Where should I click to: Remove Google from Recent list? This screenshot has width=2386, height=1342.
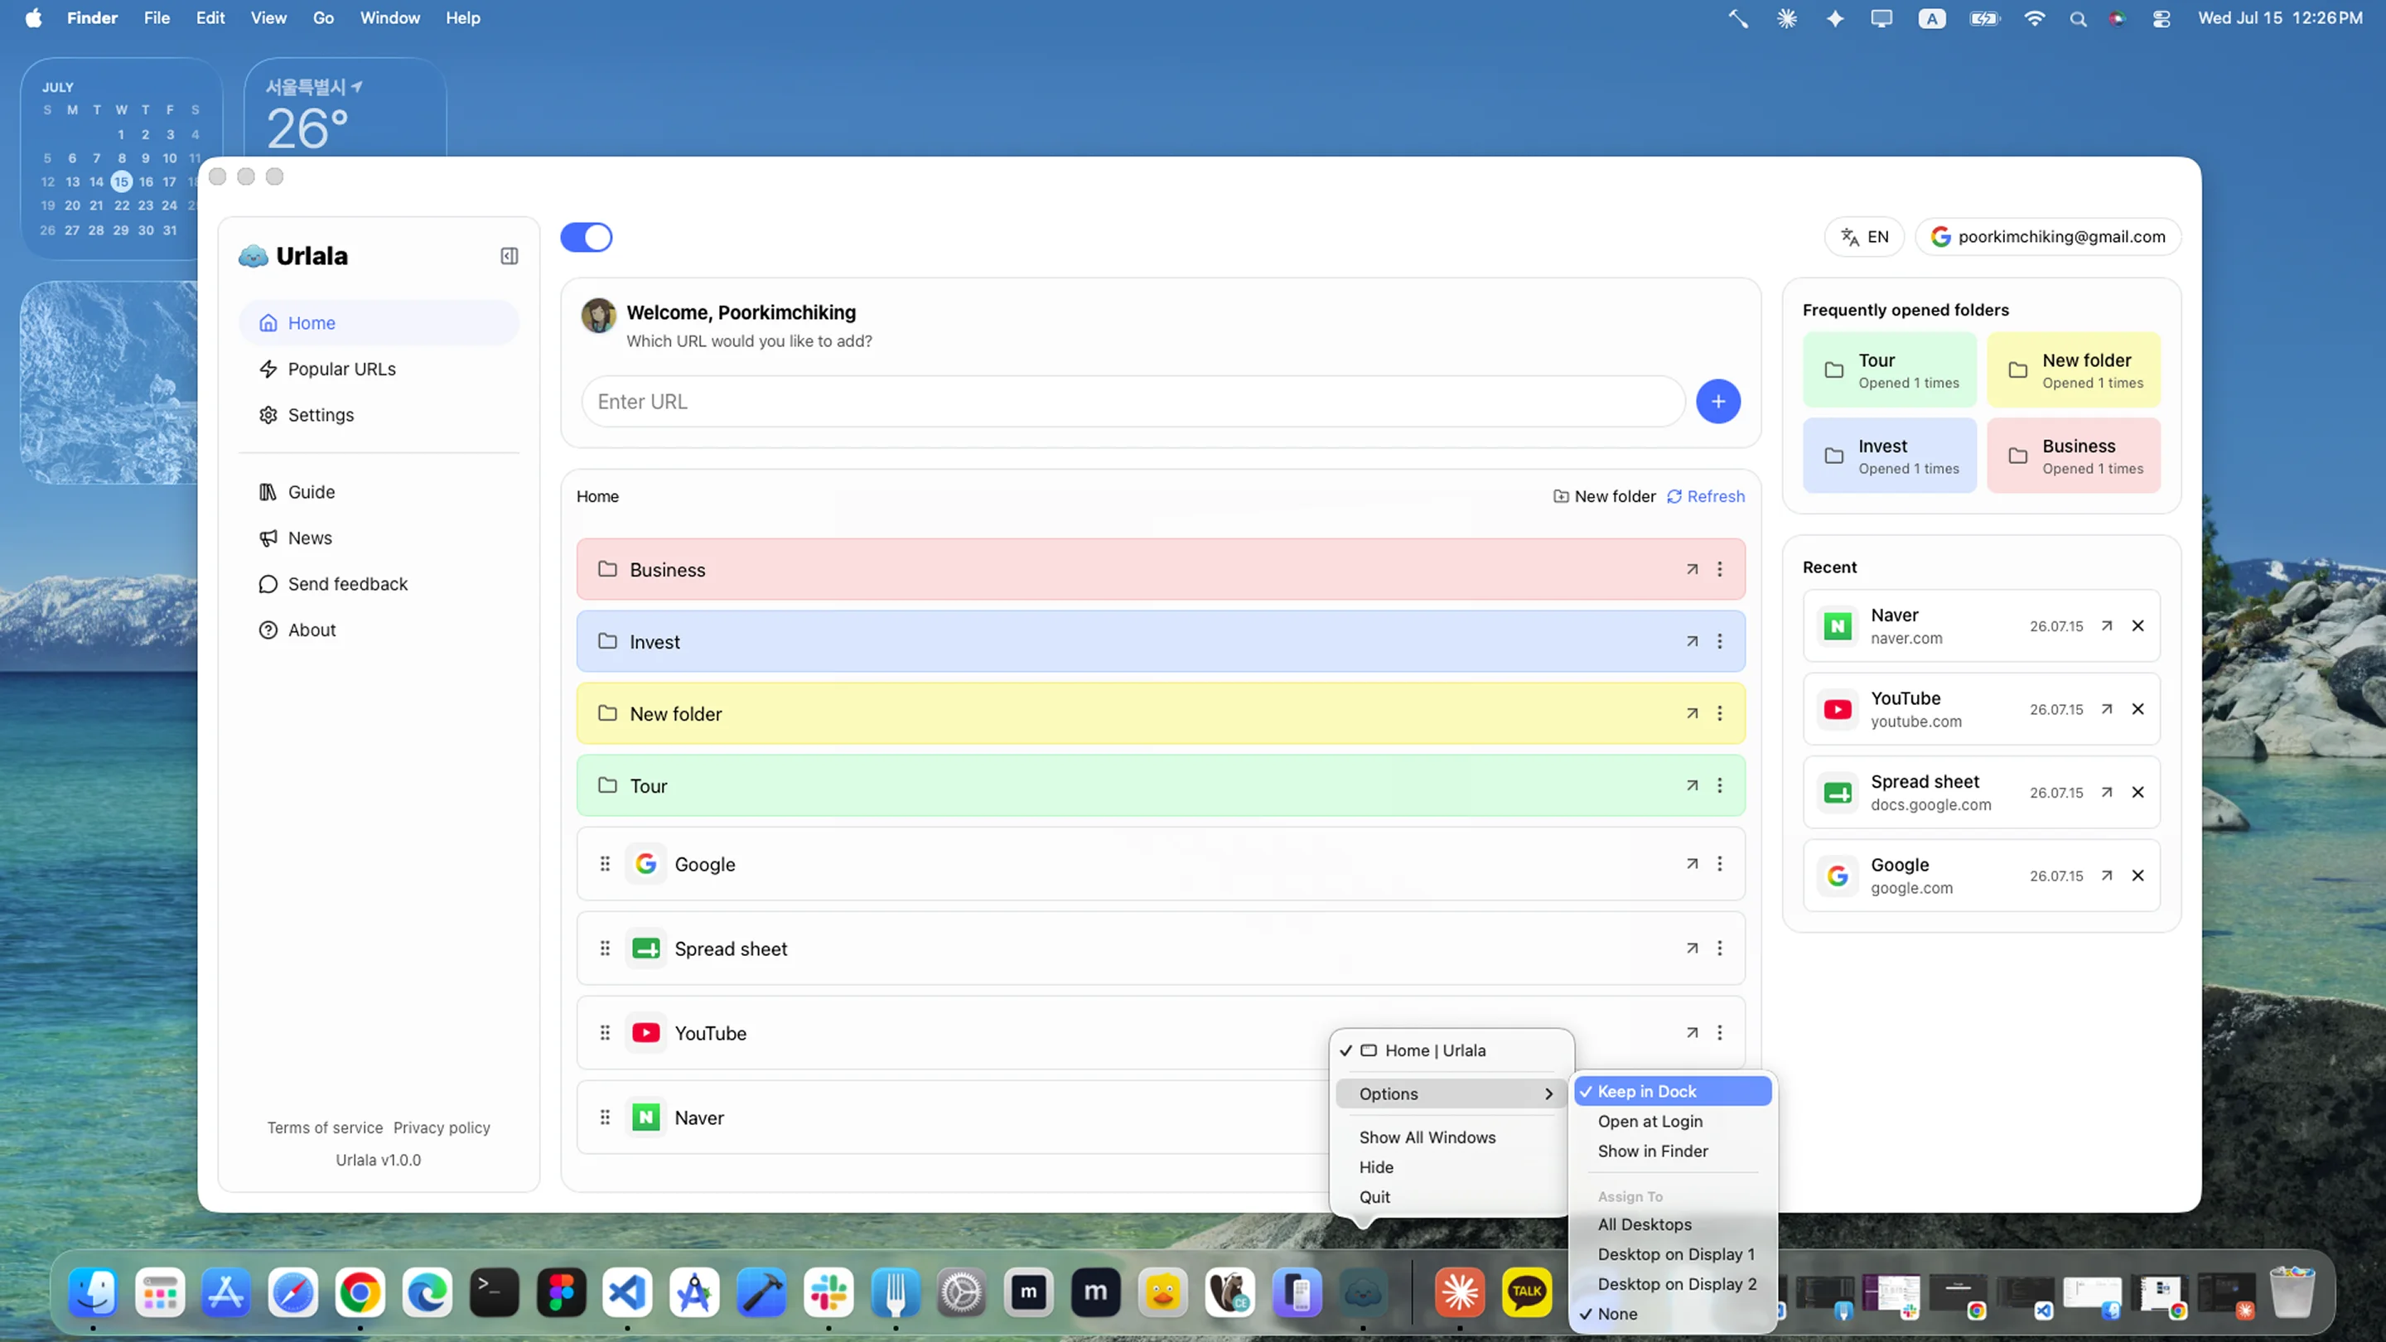tap(2137, 876)
